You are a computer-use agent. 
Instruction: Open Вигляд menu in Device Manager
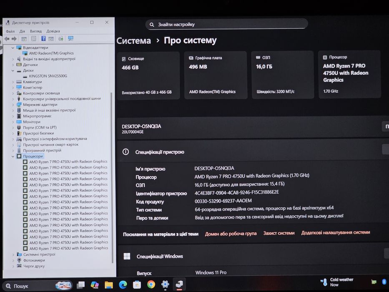click(36, 31)
